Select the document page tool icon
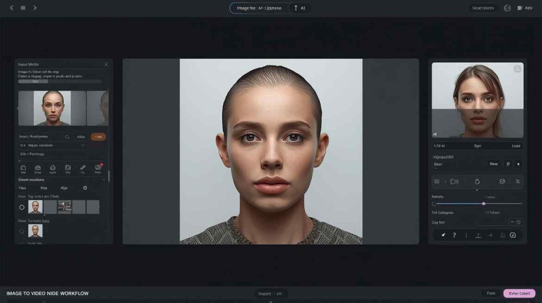Image resolution: width=542 pixels, height=303 pixels. pos(68,169)
